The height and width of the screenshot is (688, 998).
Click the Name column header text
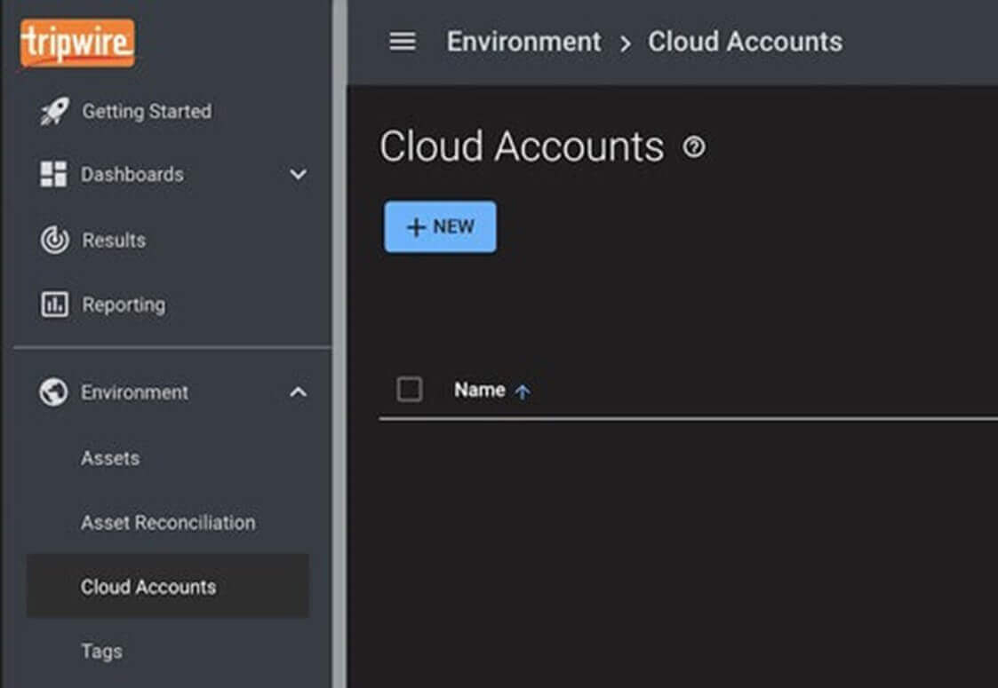tap(479, 391)
